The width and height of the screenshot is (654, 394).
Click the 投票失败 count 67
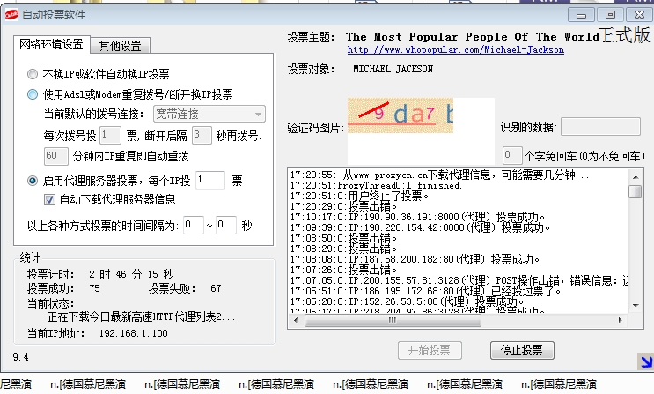pyautogui.click(x=216, y=288)
